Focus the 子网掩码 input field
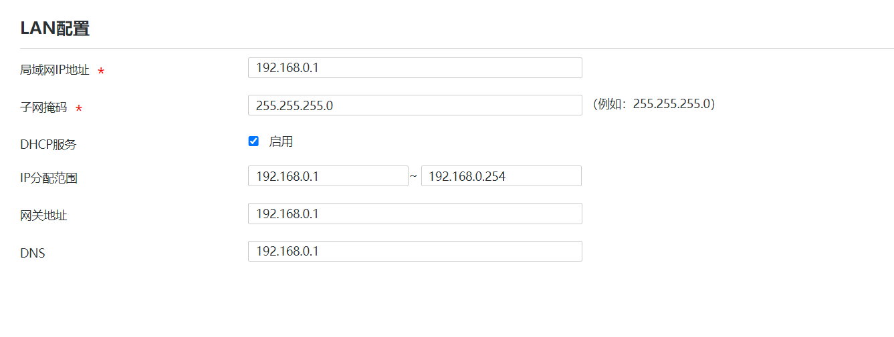Screen dimensions: 894x337 pyautogui.click(x=415, y=105)
